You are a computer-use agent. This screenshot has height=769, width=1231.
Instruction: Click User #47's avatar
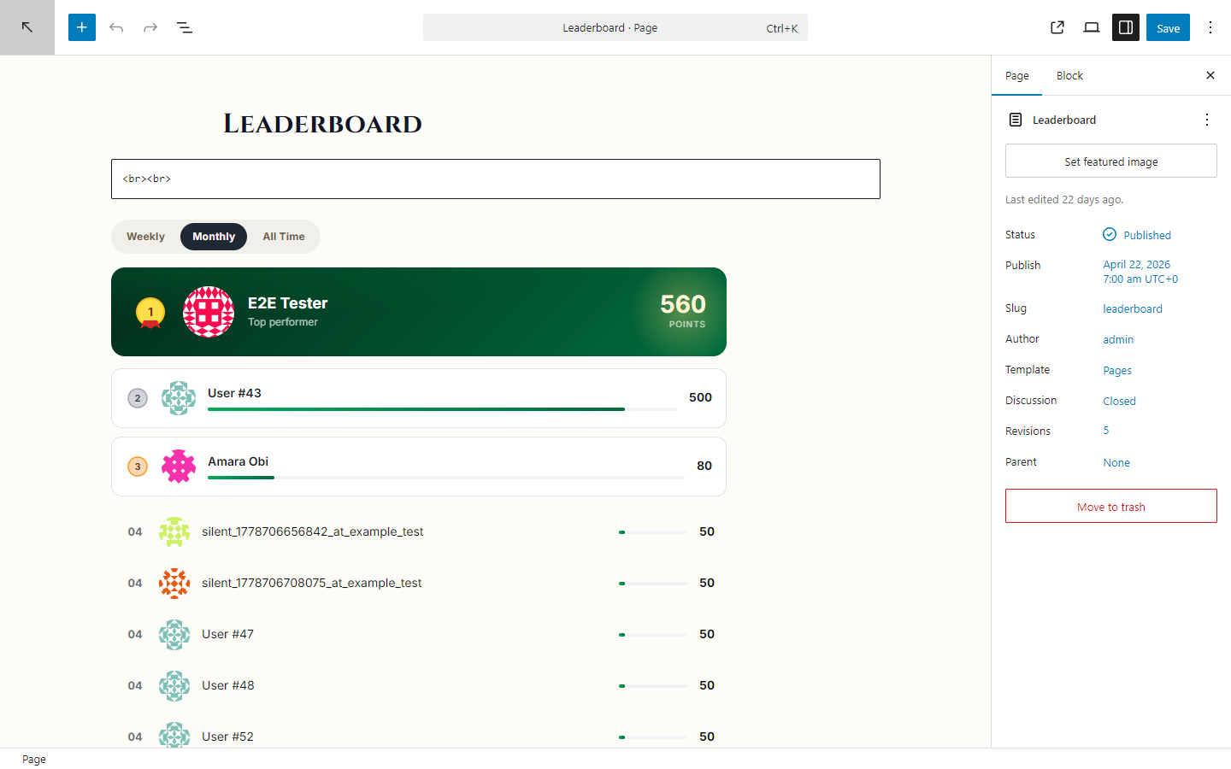(x=174, y=634)
